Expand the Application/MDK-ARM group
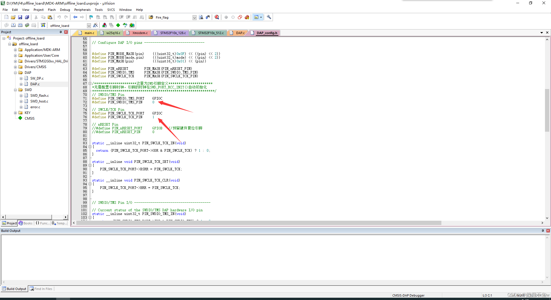 coord(15,50)
